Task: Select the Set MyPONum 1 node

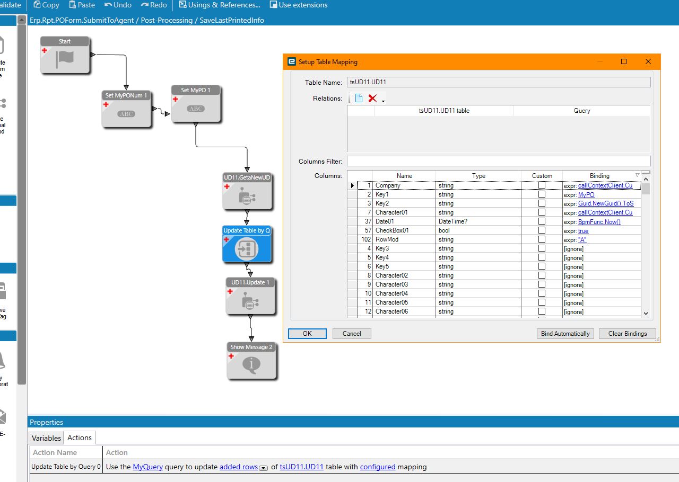Action: pyautogui.click(x=126, y=113)
